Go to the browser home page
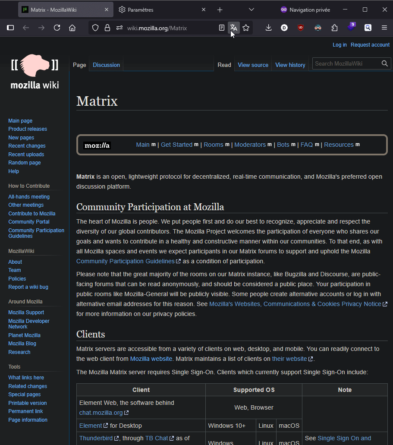Screen dimensions: 393x445 [x=72, y=28]
